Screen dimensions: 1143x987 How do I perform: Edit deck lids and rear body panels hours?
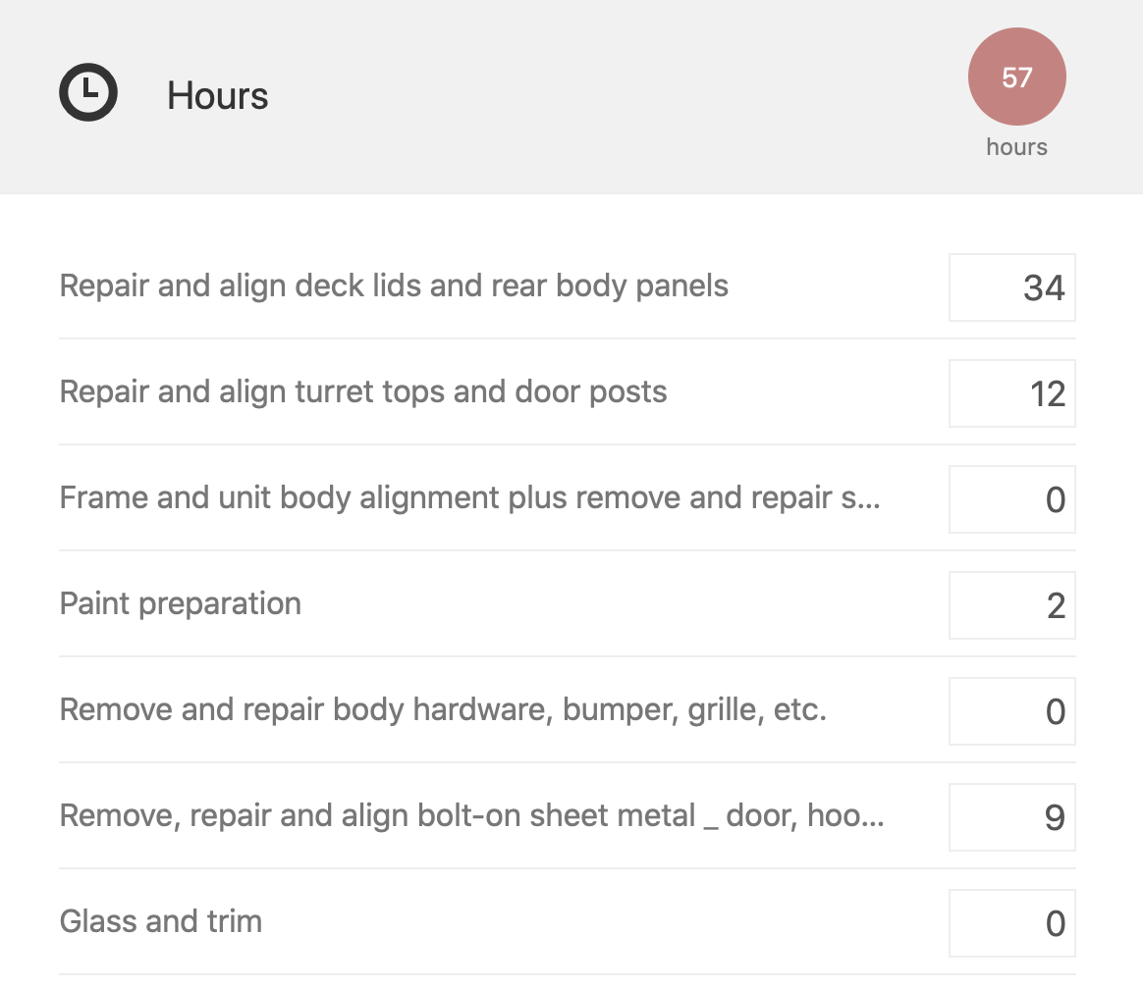point(1011,287)
